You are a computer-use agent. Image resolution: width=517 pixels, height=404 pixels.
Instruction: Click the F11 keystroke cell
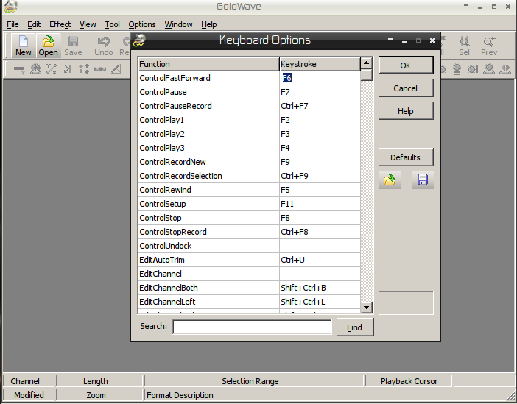click(320, 204)
